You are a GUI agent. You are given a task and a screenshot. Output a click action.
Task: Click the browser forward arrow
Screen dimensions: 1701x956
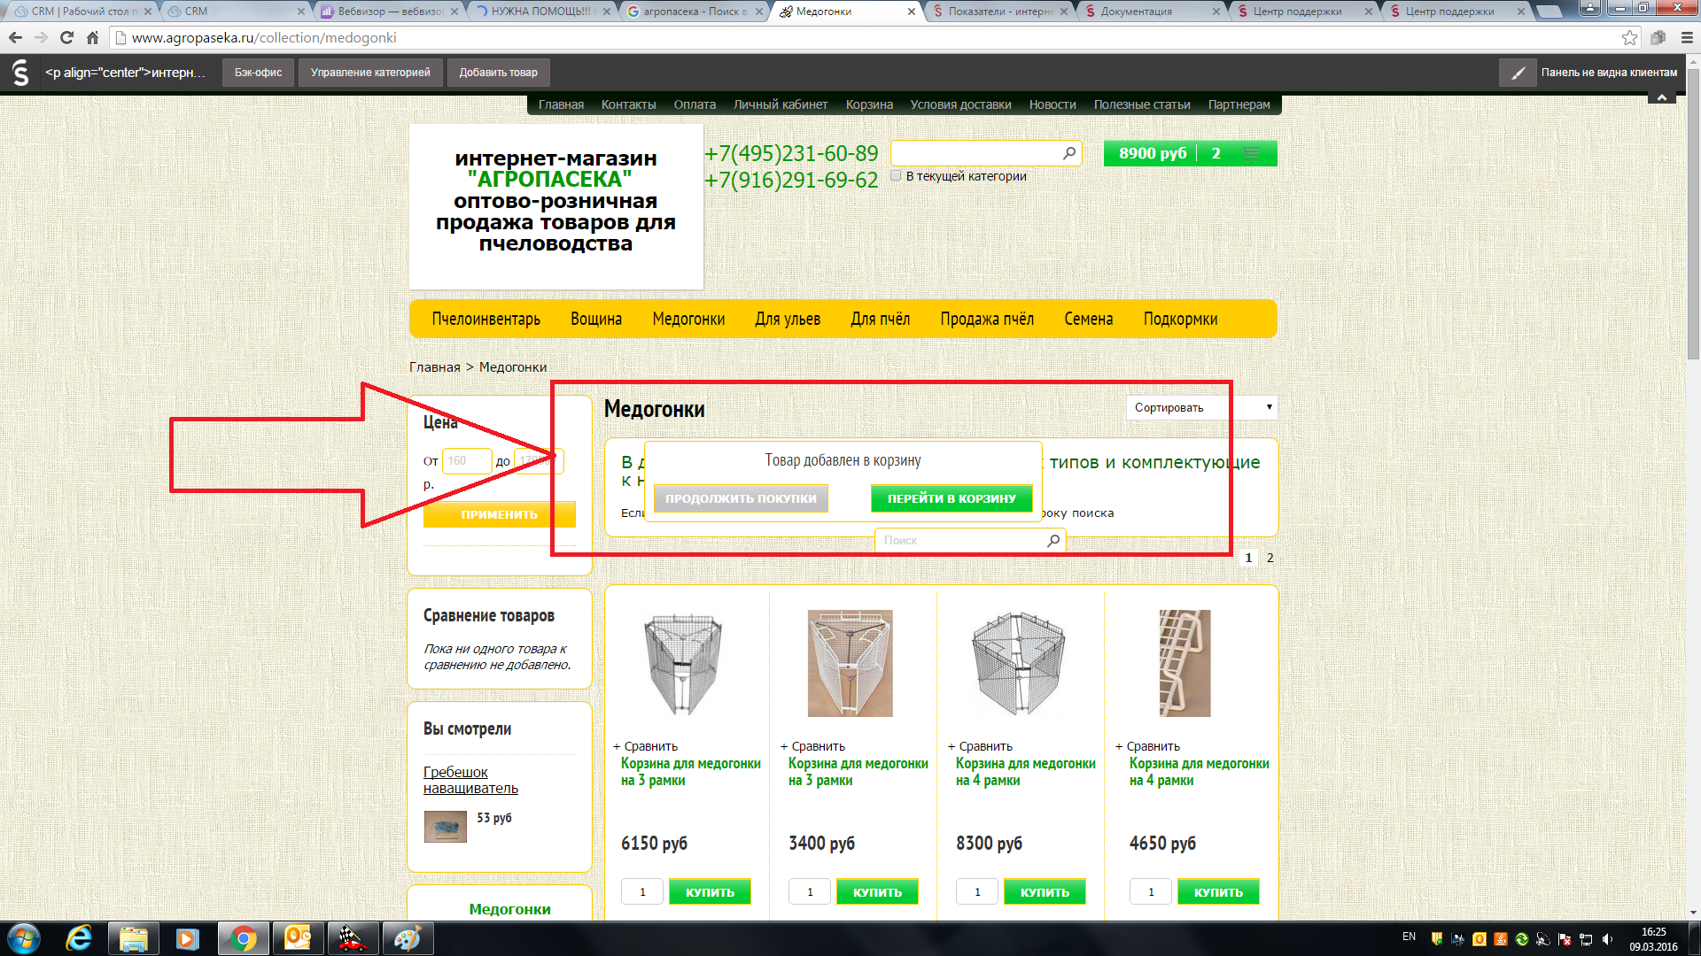pyautogui.click(x=41, y=37)
